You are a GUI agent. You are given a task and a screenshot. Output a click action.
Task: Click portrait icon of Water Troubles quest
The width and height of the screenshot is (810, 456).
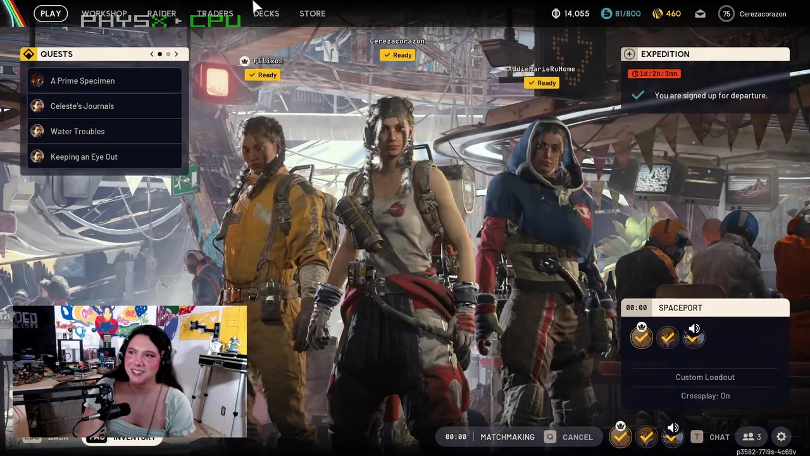point(37,131)
